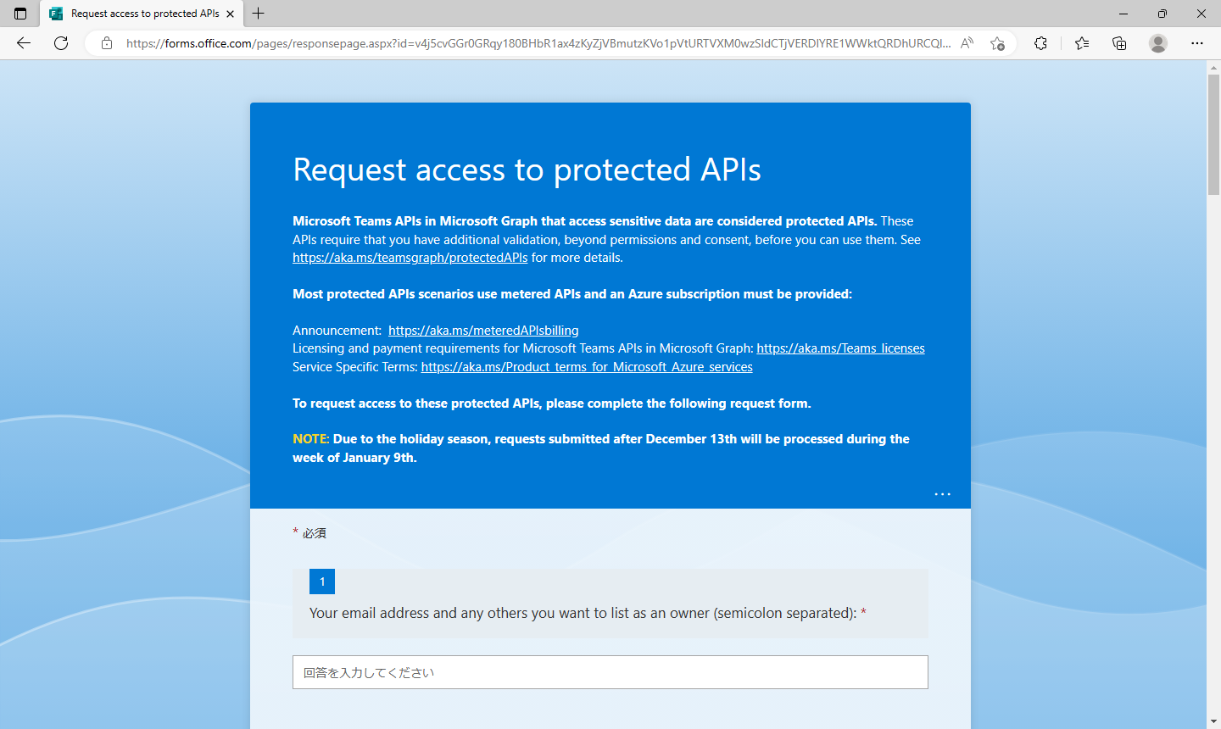The width and height of the screenshot is (1221, 729).
Task: Open form more options ellipsis
Action: point(942,494)
